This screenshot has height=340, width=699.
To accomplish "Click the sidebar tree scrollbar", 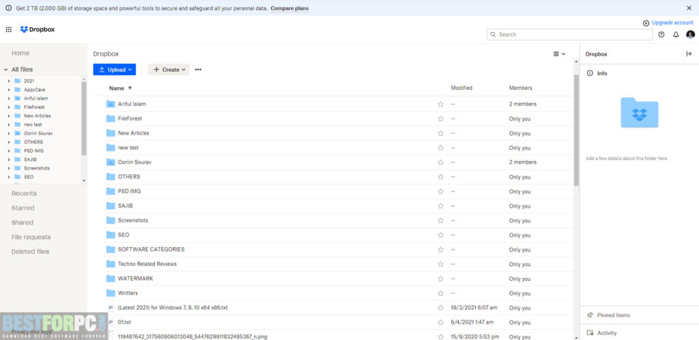I will [84, 118].
